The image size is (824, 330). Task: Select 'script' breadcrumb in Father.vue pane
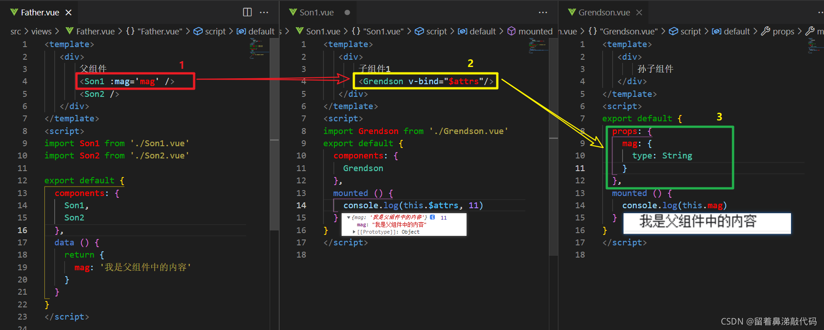[x=210, y=31]
